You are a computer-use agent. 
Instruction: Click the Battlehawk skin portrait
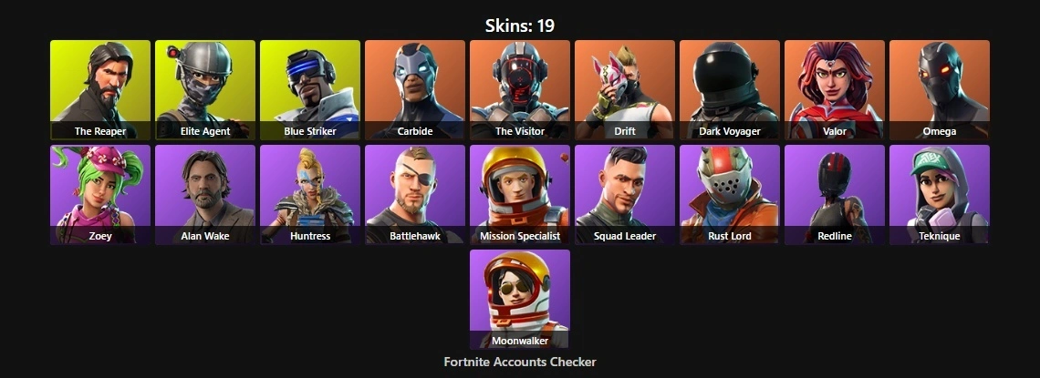414,195
